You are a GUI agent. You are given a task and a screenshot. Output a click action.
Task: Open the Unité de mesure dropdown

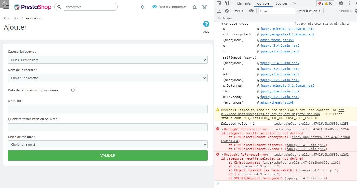(108, 144)
